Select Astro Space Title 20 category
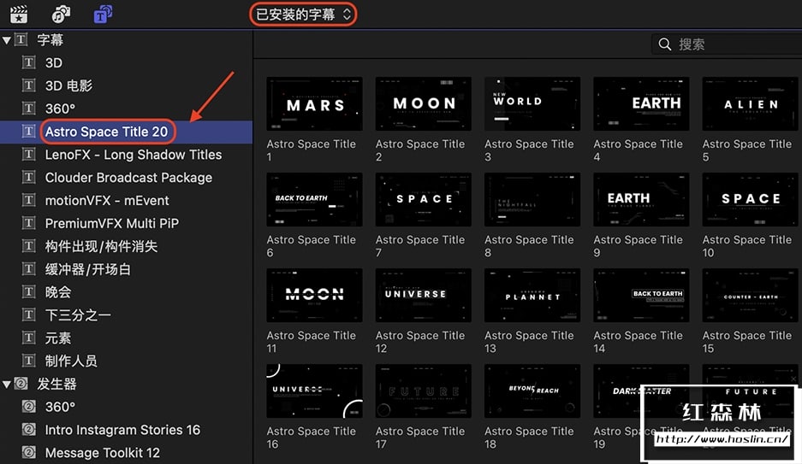Image resolution: width=802 pixels, height=464 pixels. tap(106, 132)
